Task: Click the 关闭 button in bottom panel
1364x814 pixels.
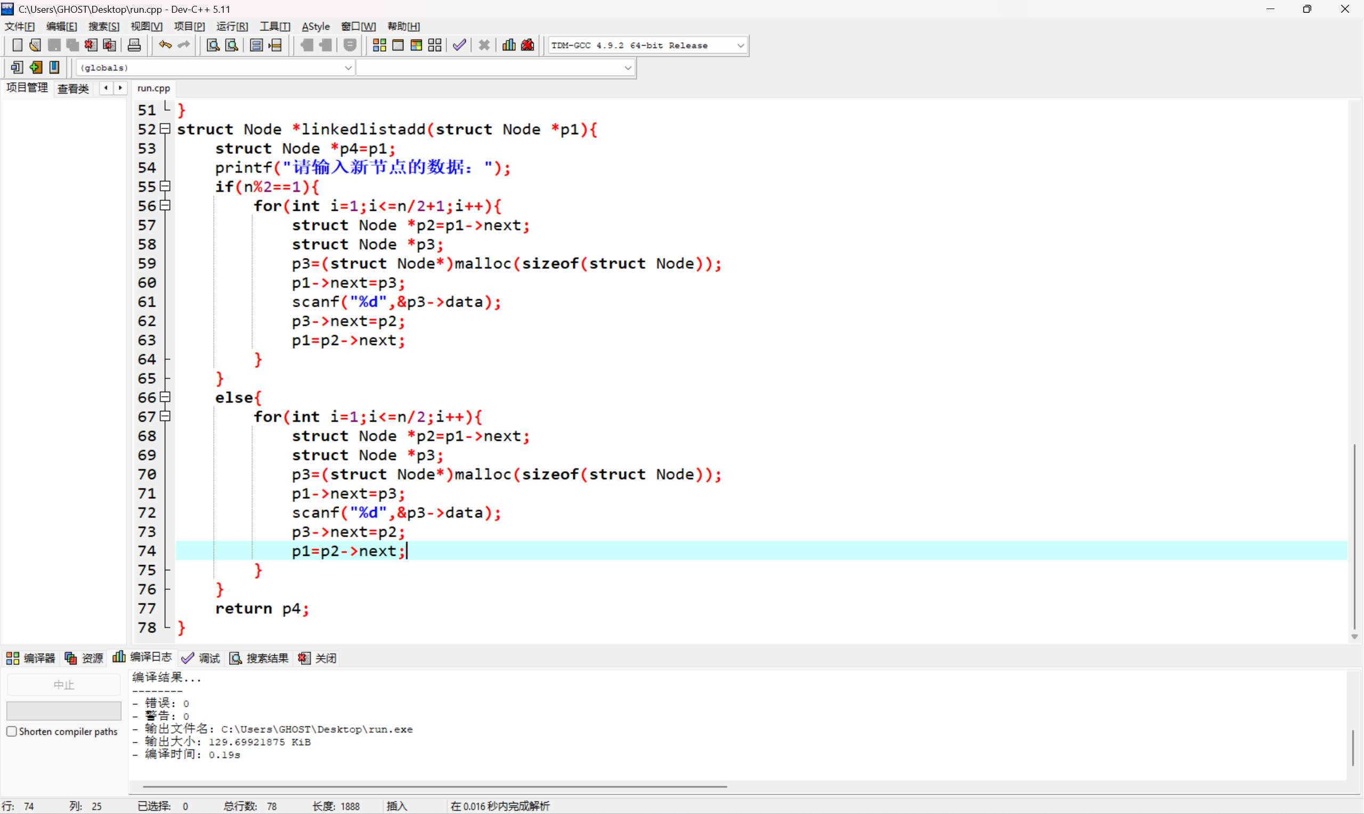Action: point(318,657)
